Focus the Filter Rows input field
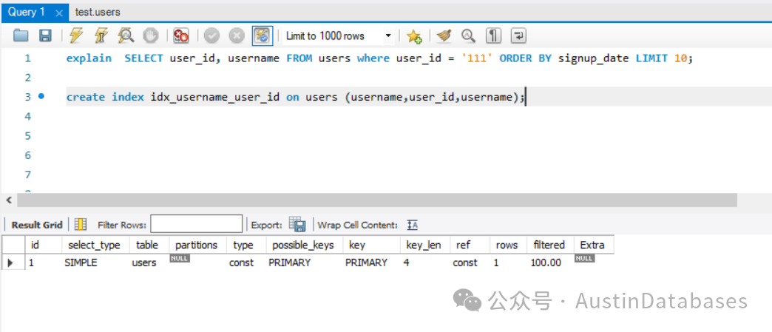 point(197,223)
